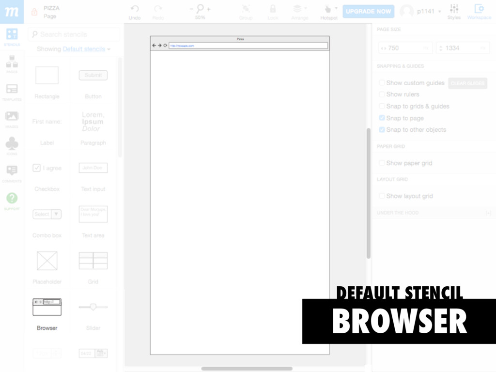496x372 pixels.
Task: Click the Hotspot tool icon
Action: [x=328, y=9]
